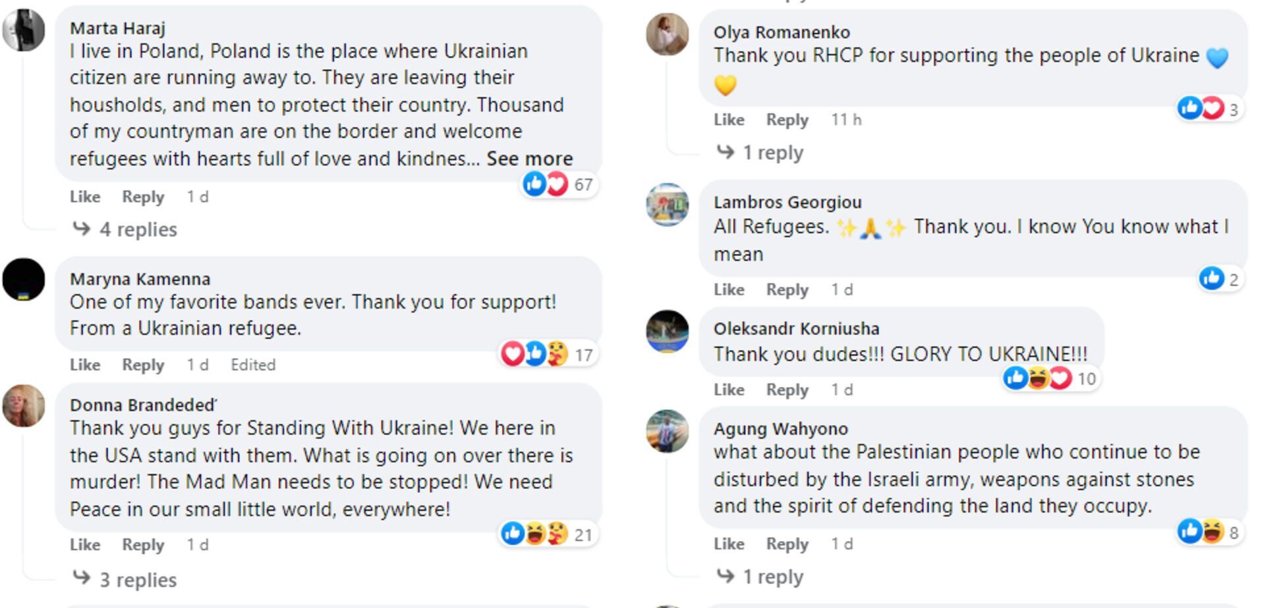The height and width of the screenshot is (608, 1281).
Task: Click See more on Marta Haraj's comment
Action: tap(530, 159)
